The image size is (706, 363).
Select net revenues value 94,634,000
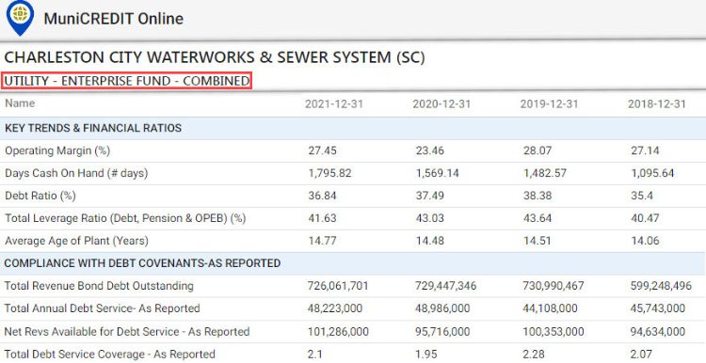click(658, 332)
